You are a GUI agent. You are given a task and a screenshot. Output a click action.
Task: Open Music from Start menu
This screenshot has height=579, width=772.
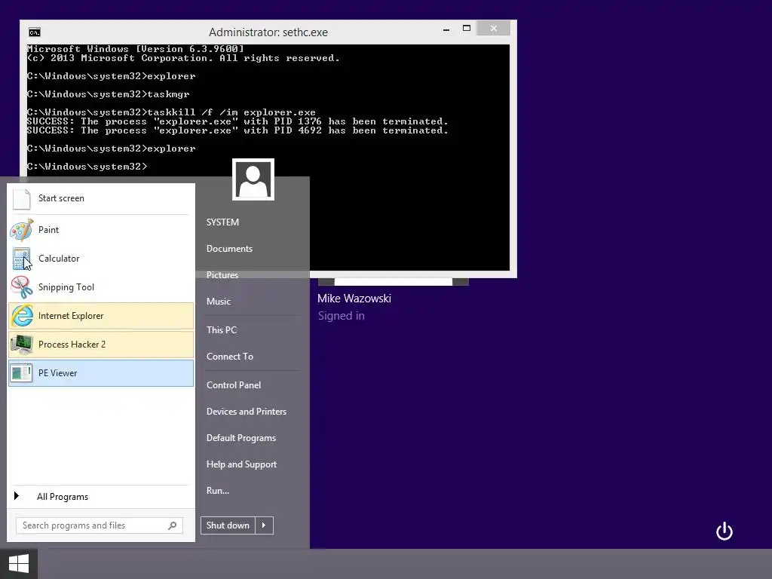click(x=219, y=302)
